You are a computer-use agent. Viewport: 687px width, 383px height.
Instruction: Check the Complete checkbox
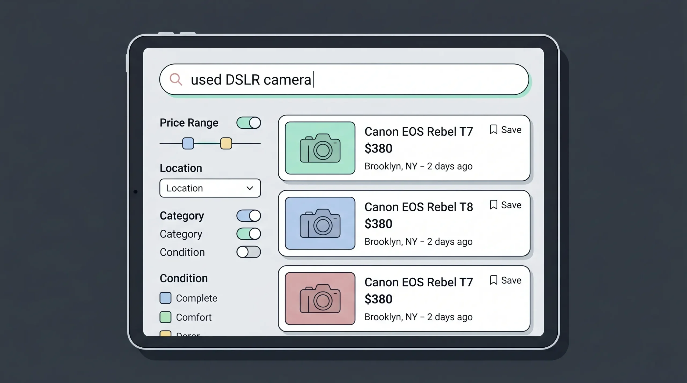pos(166,298)
